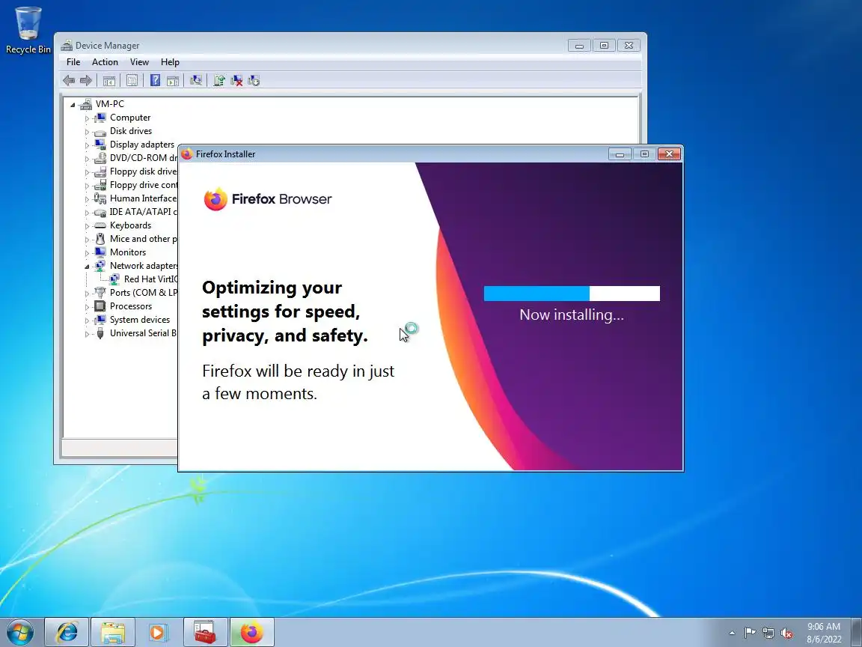
Task: Click the Display adapters device icon
Action: (x=100, y=144)
